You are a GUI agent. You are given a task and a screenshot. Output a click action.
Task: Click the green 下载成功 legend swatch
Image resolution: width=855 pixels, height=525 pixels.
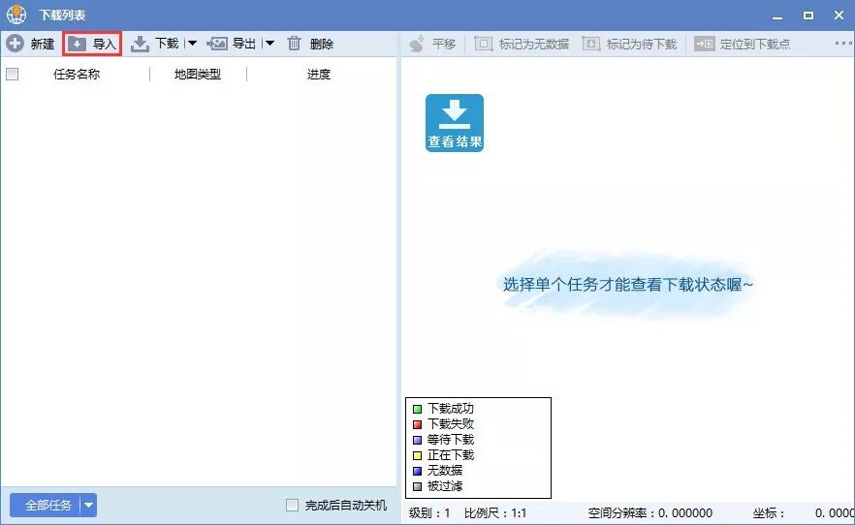[417, 409]
